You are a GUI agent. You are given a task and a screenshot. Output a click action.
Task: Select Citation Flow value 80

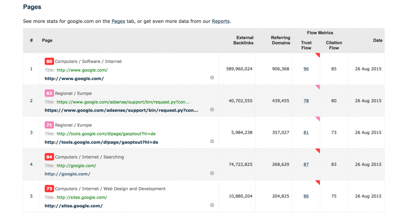334,101
